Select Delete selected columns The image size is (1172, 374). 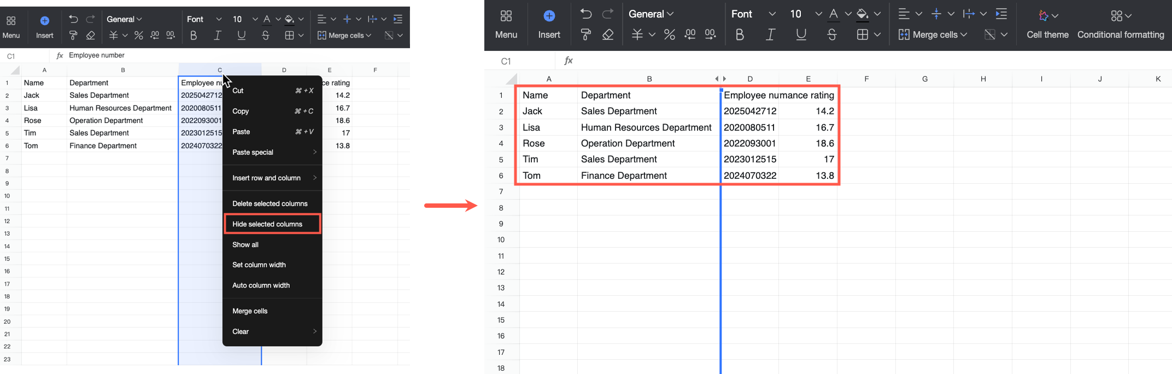click(x=272, y=203)
